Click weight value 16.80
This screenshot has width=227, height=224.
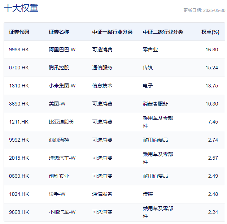(211, 49)
